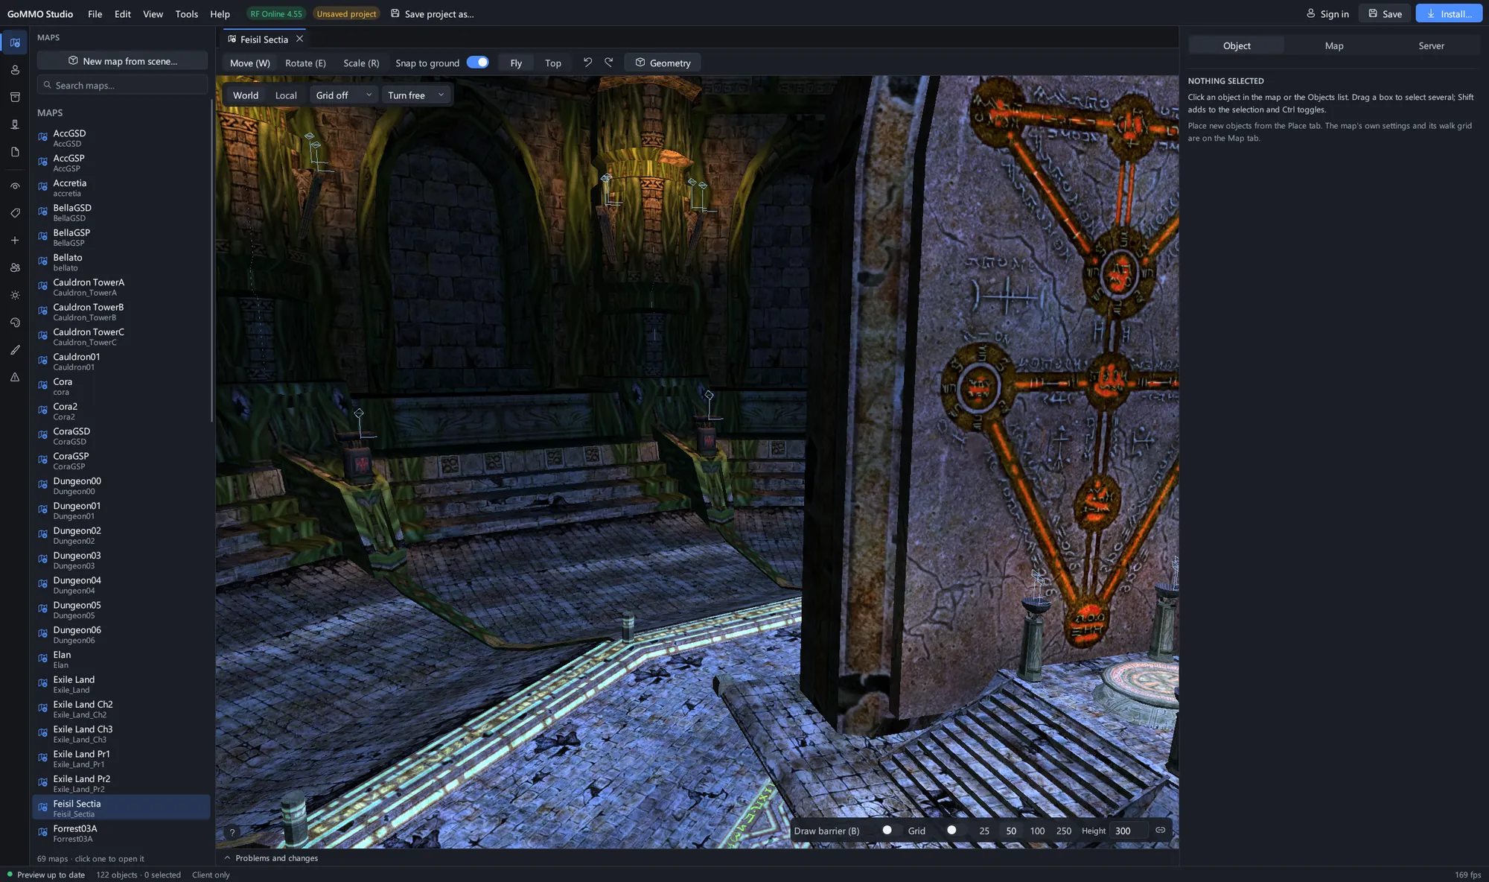This screenshot has width=1489, height=882.
Task: Click the plus icon in left sidebar
Action: 15,241
